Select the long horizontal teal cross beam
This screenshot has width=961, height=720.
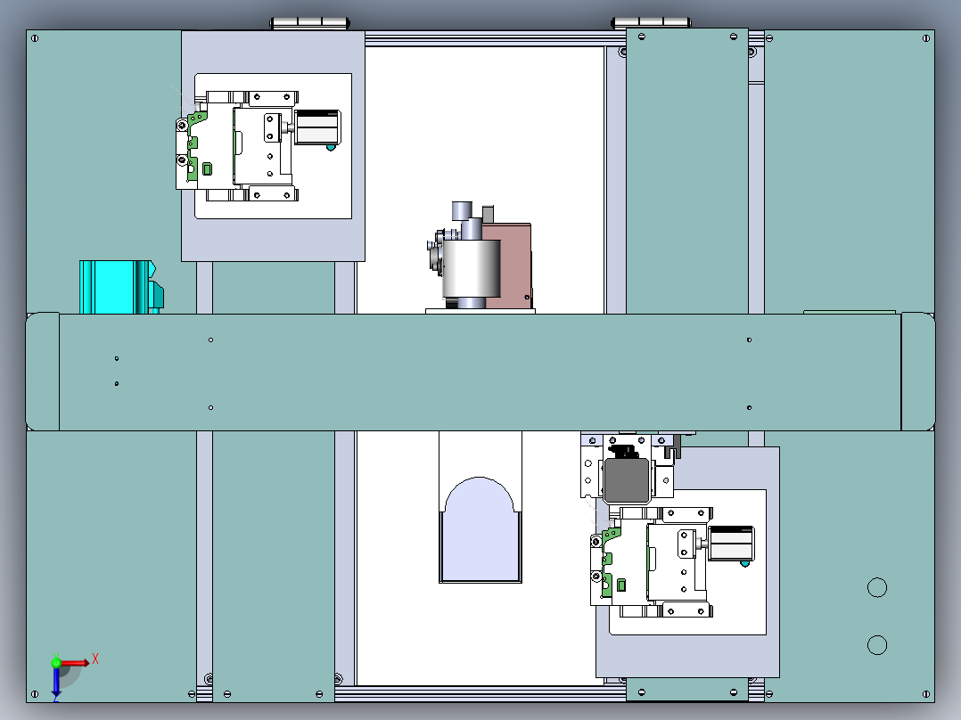click(480, 372)
